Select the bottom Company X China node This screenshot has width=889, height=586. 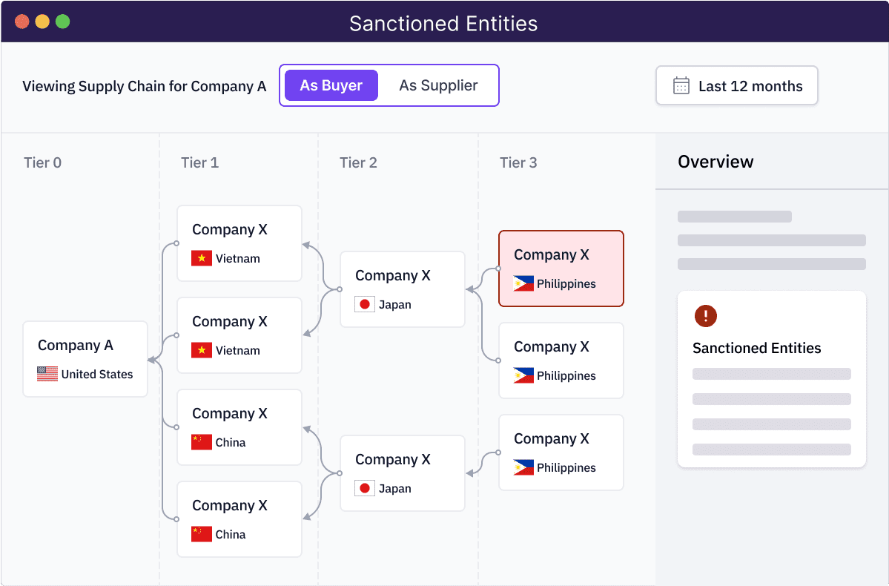pos(239,519)
